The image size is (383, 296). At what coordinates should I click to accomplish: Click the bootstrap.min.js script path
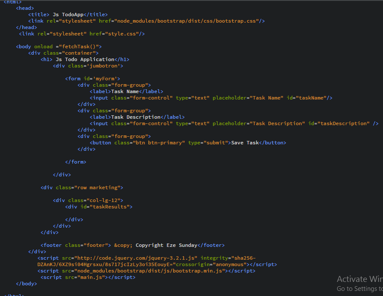pos(150,271)
